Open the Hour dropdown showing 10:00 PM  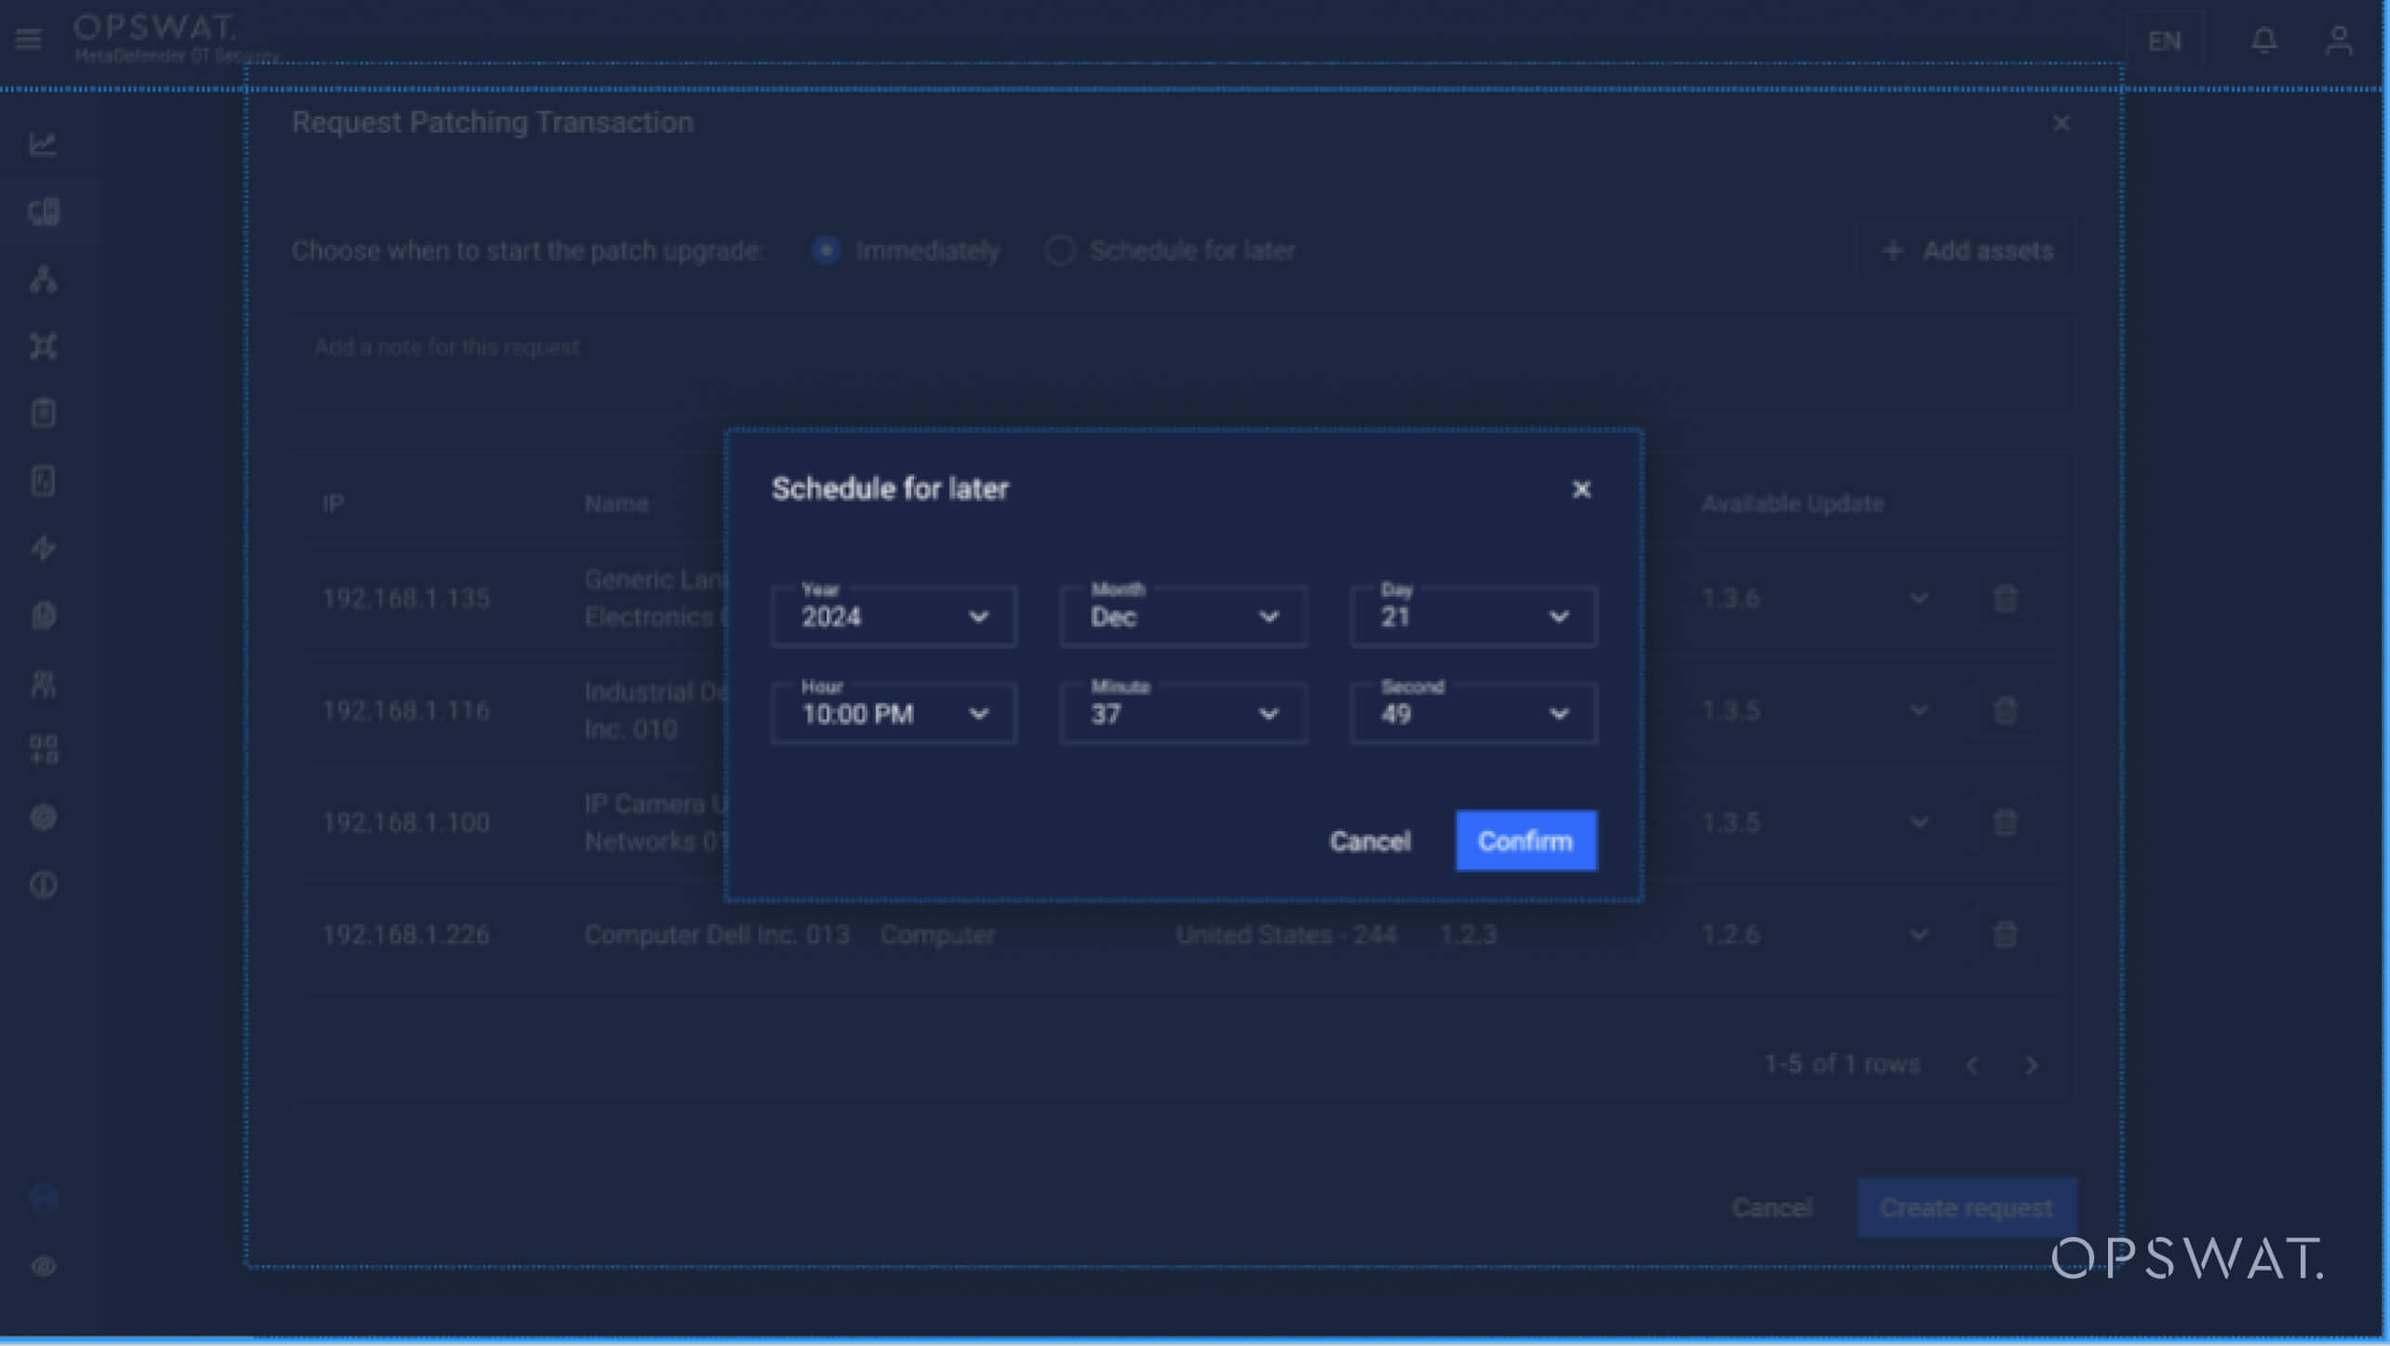pos(893,714)
